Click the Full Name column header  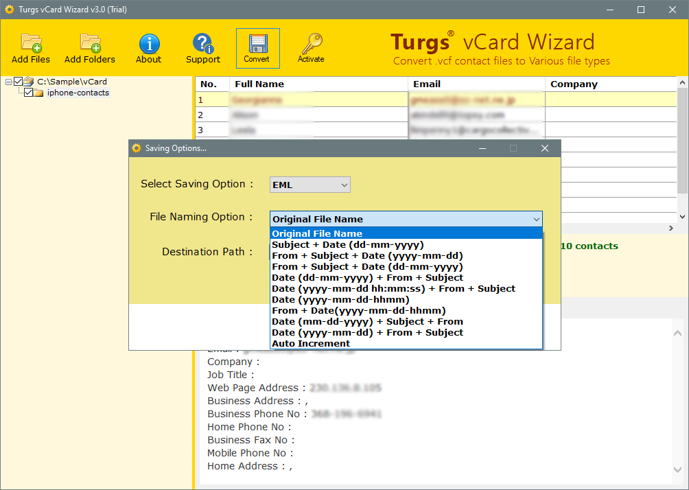[319, 84]
